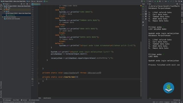This screenshot has height=103, width=183.
Task: Expand folded tampilkanData method body
Action: 100,73
